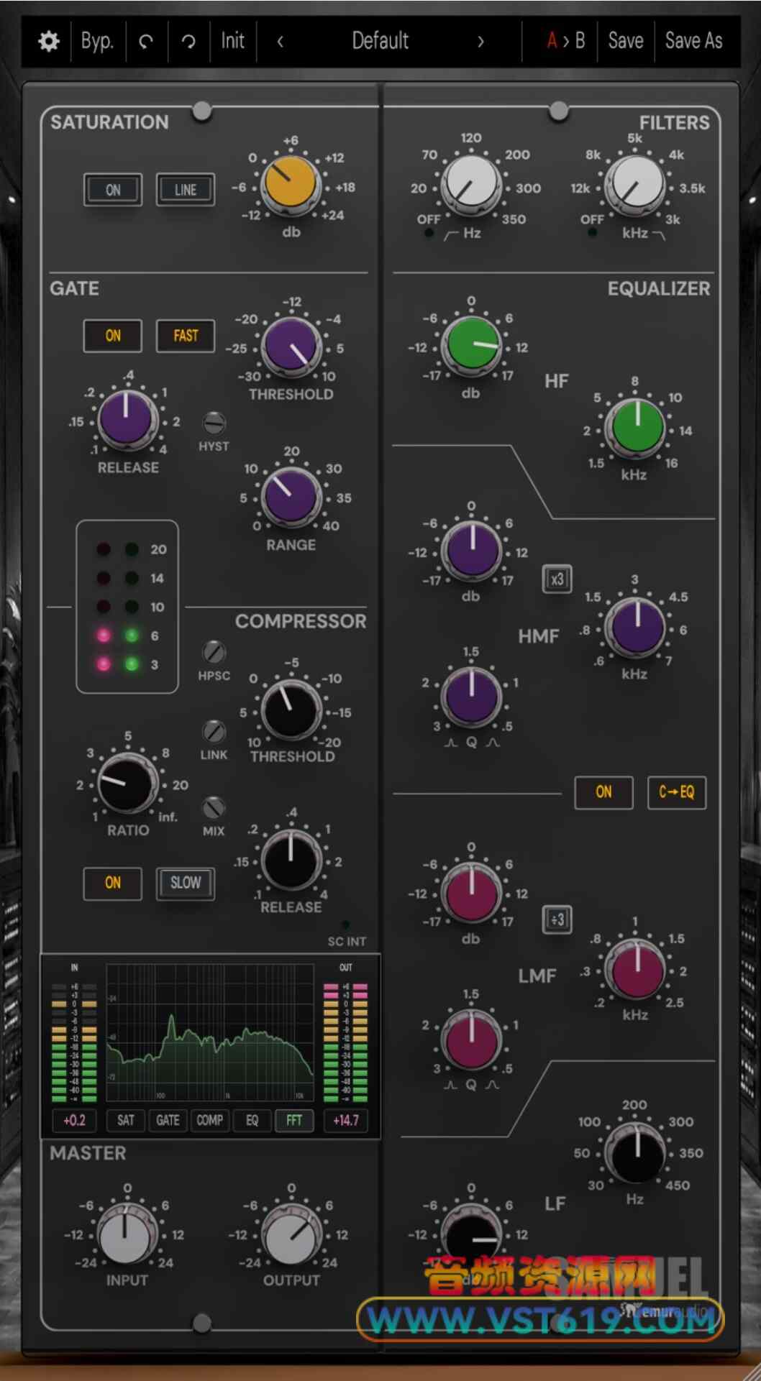Viewport: 761px width, 1381px height.
Task: Click the undo arrow icon
Action: [x=146, y=42]
